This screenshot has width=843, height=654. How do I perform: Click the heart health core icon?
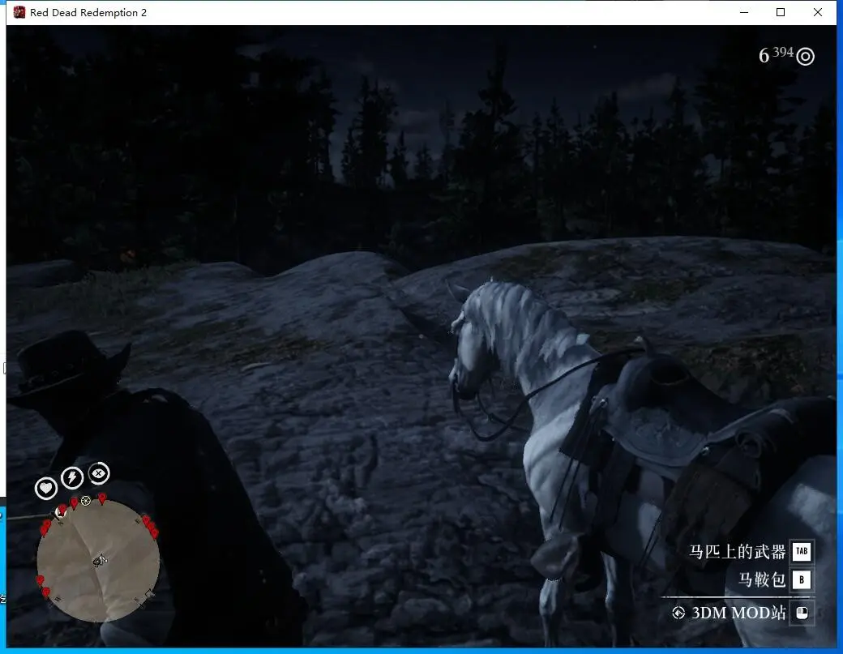46,489
